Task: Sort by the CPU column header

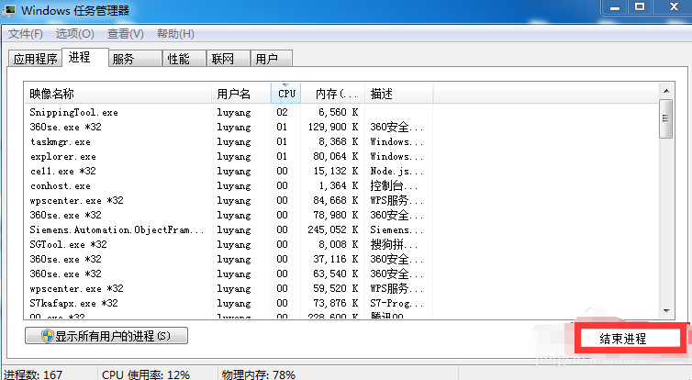Action: click(287, 94)
